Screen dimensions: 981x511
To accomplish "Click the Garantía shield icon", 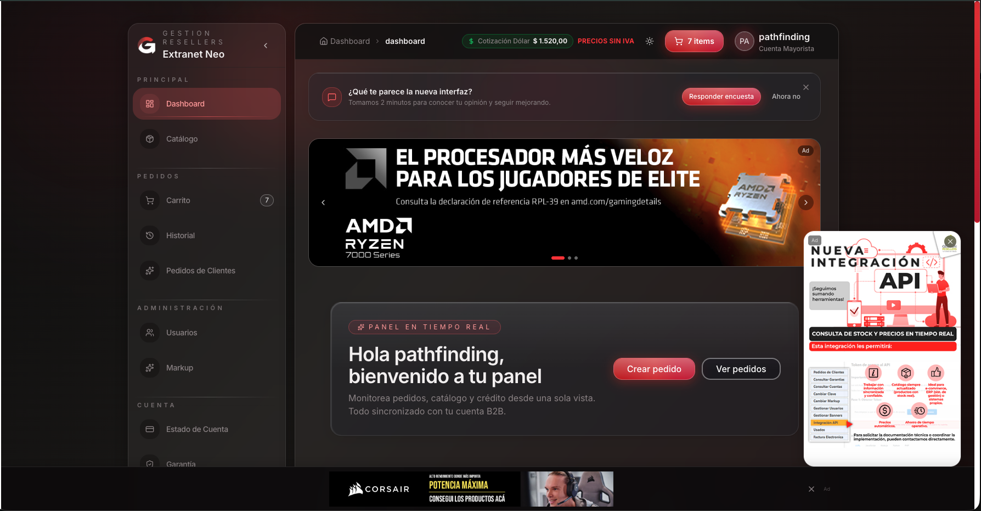I will click(150, 464).
